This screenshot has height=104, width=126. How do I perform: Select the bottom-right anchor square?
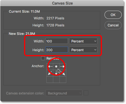(63, 80)
